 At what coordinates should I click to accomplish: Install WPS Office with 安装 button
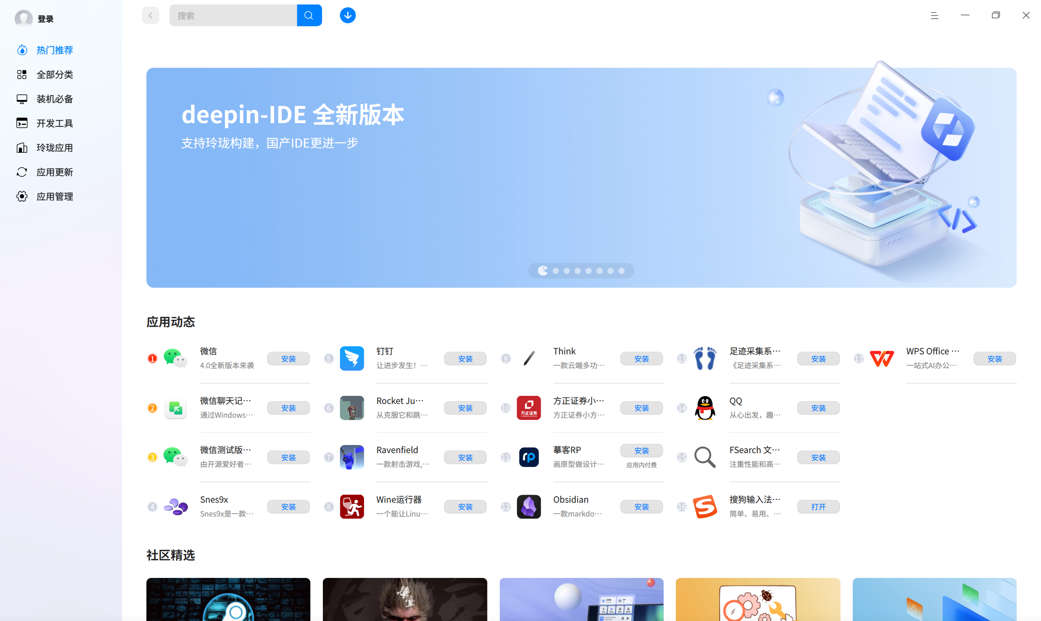tap(995, 358)
